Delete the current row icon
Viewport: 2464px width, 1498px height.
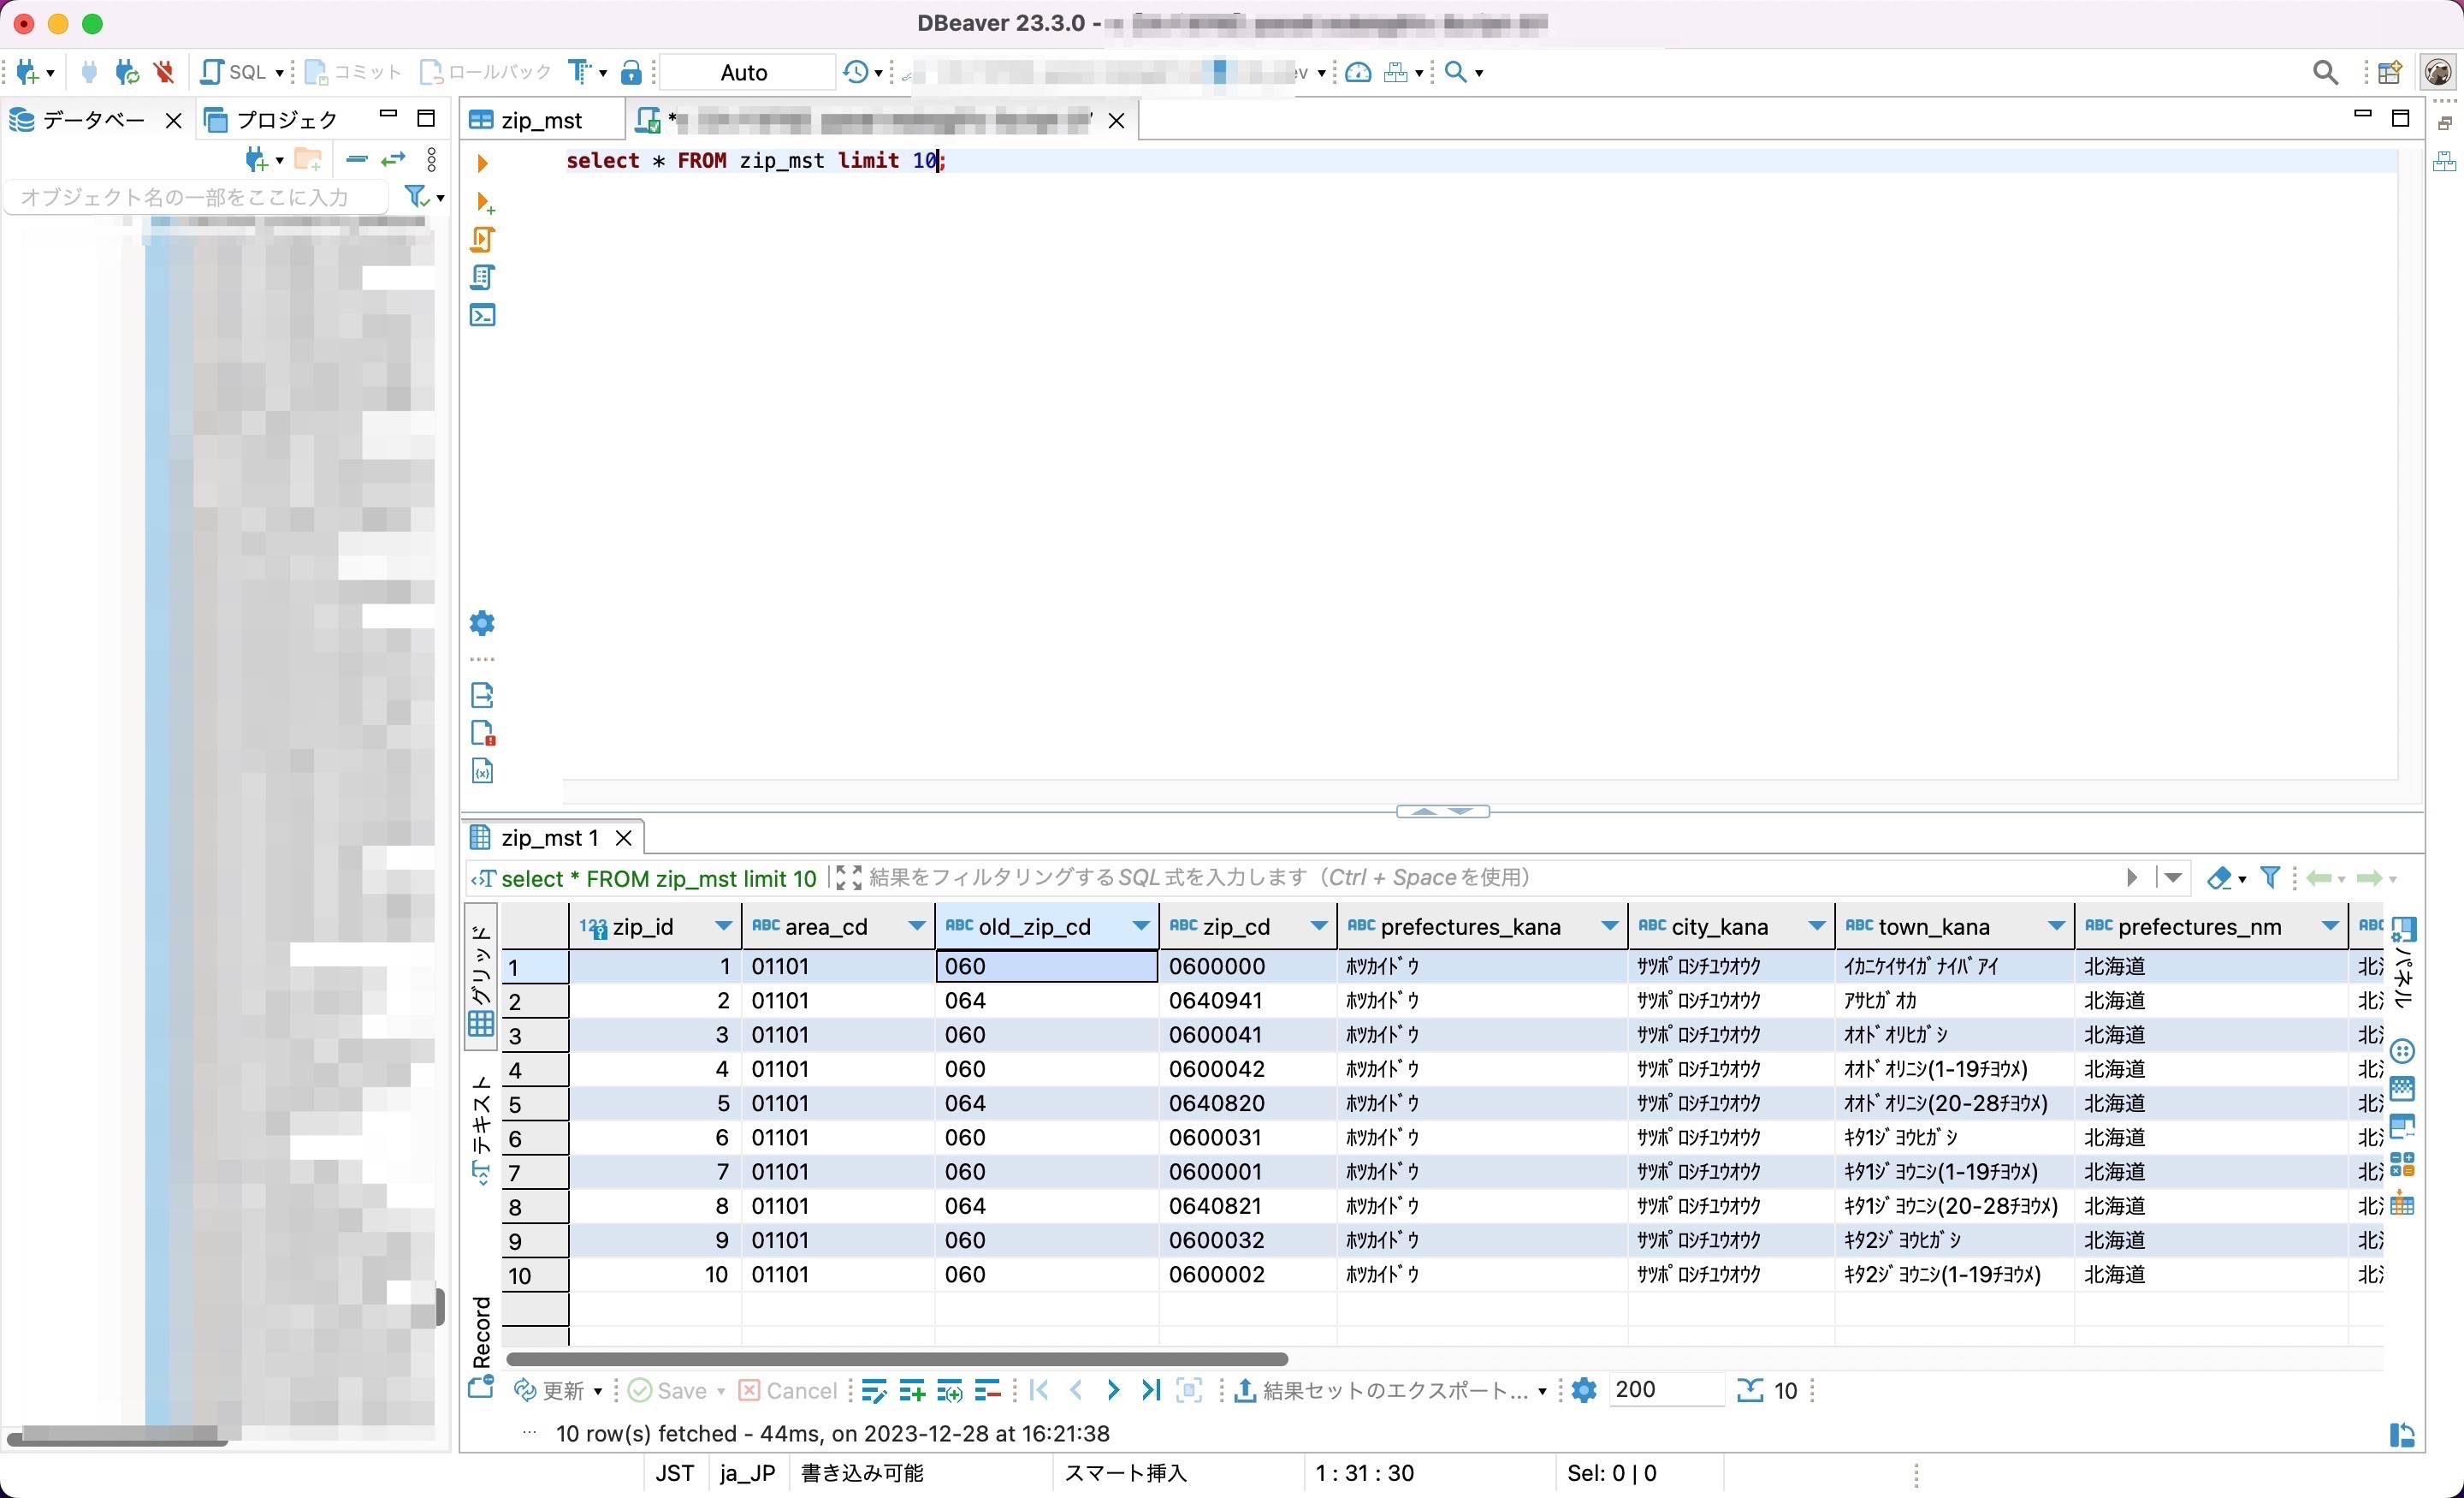coord(988,1391)
